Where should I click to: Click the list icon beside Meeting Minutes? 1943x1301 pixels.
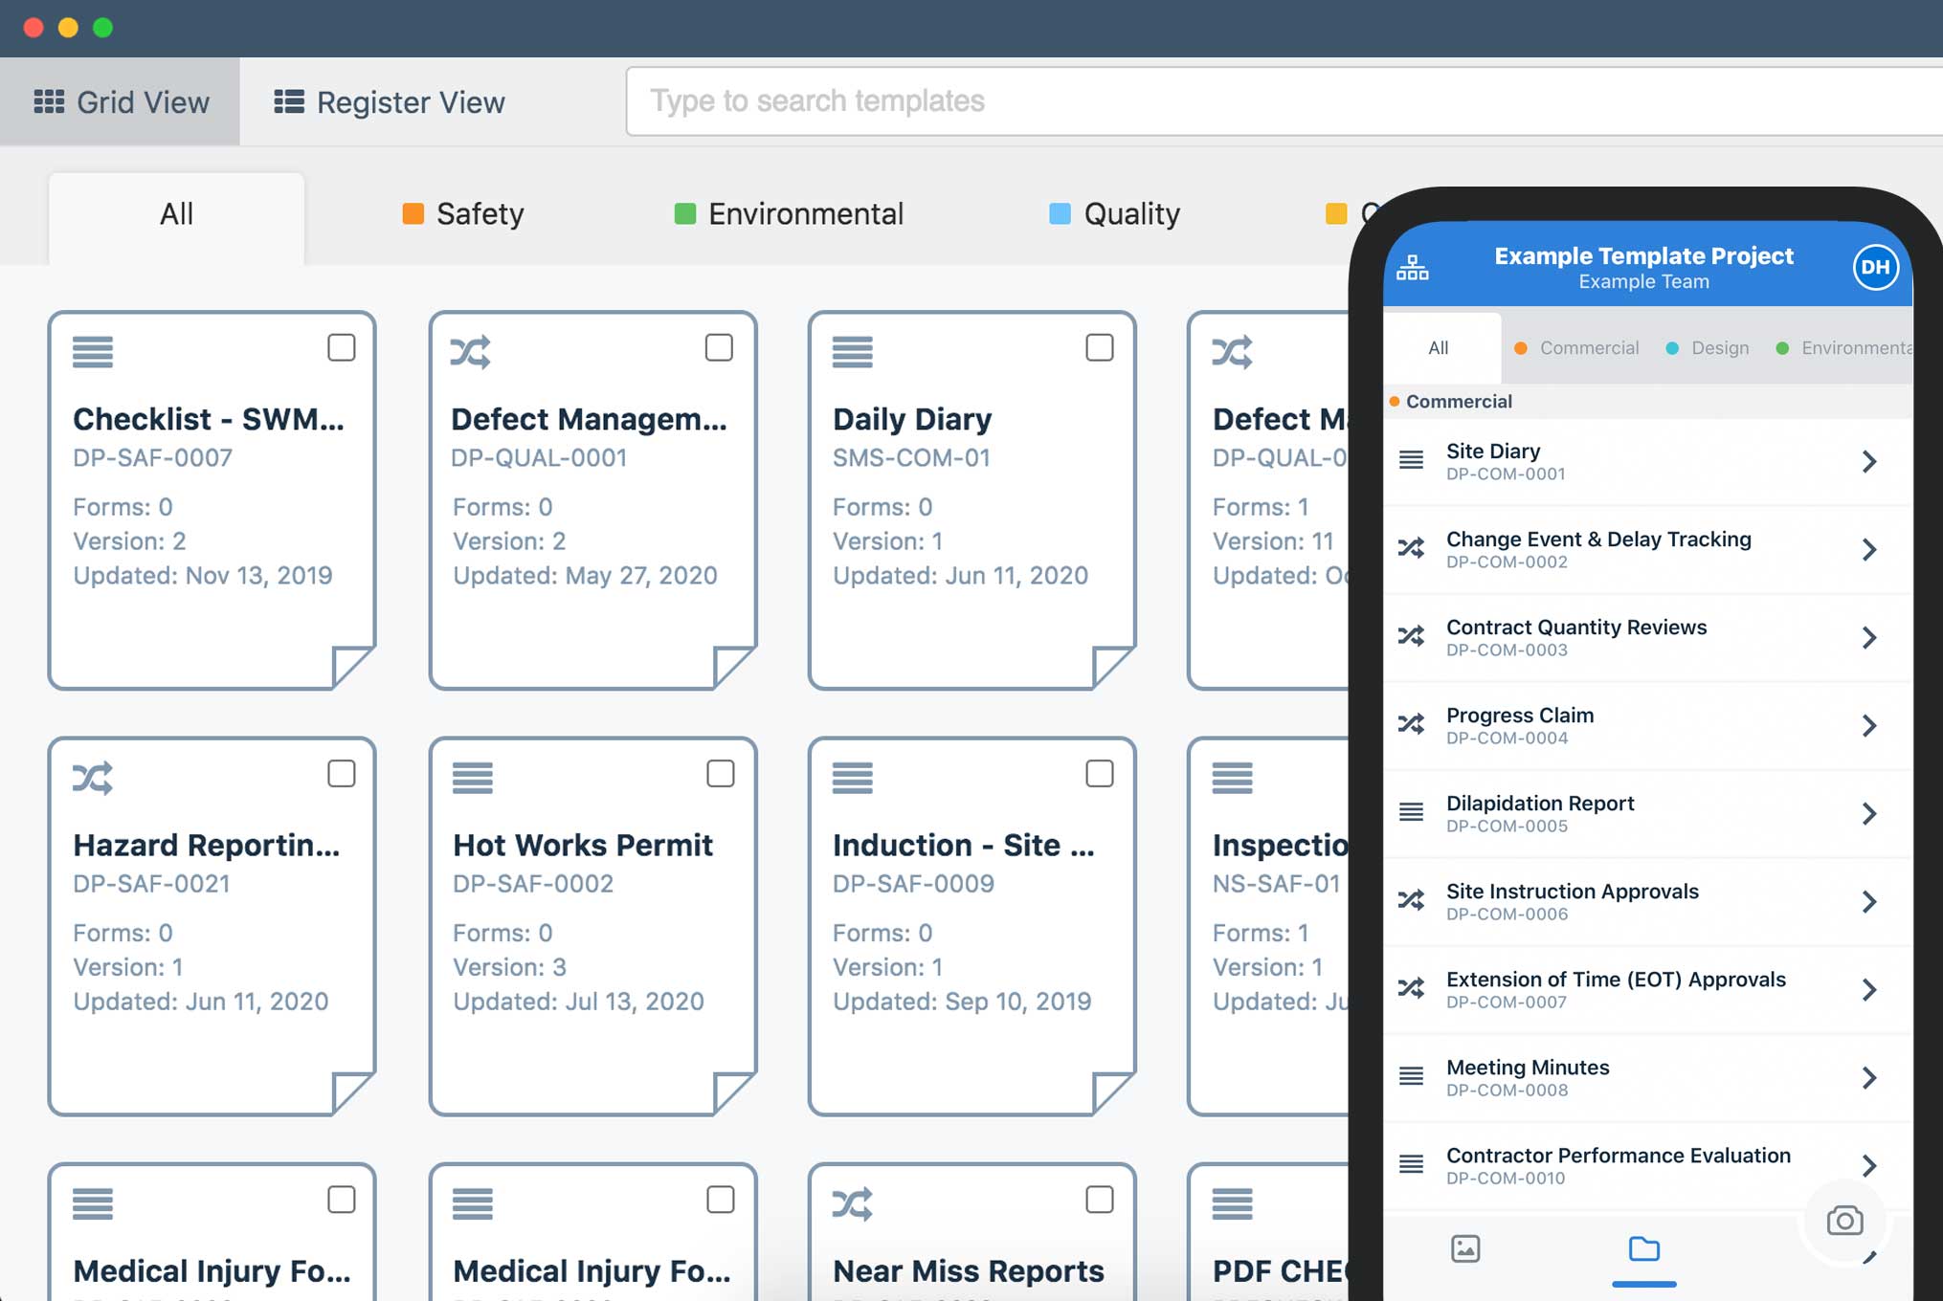(1412, 1076)
